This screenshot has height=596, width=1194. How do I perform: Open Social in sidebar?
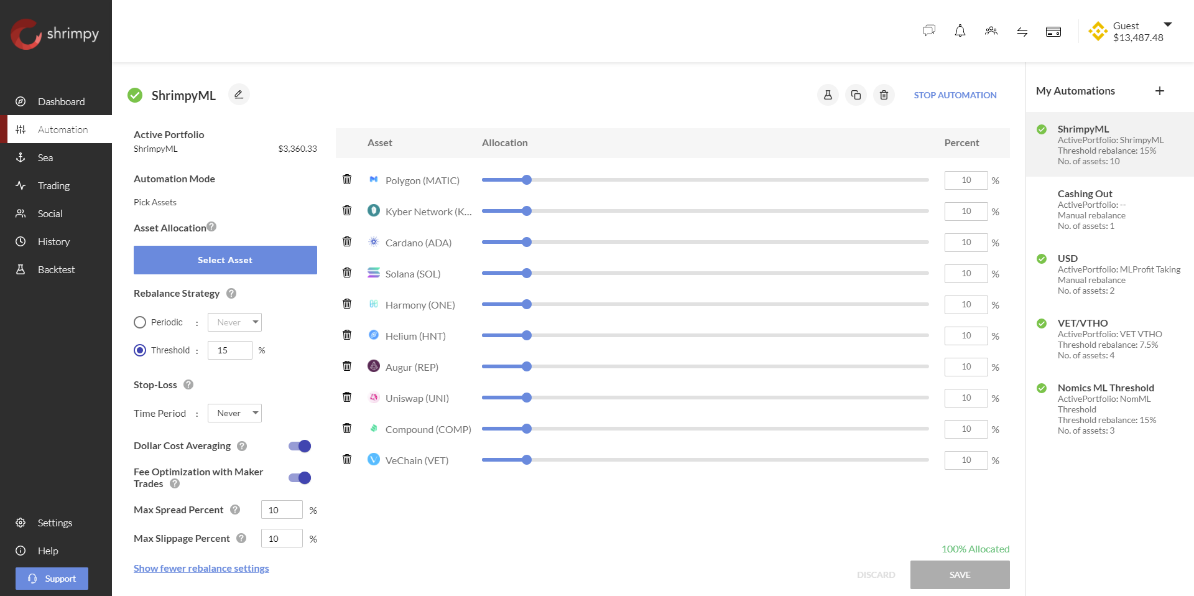tap(56, 213)
